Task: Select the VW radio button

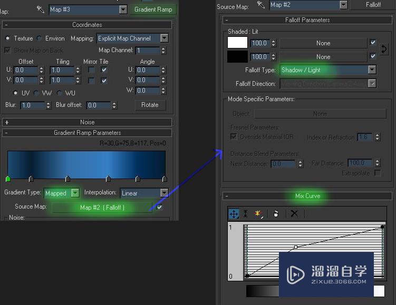Action: (x=36, y=93)
